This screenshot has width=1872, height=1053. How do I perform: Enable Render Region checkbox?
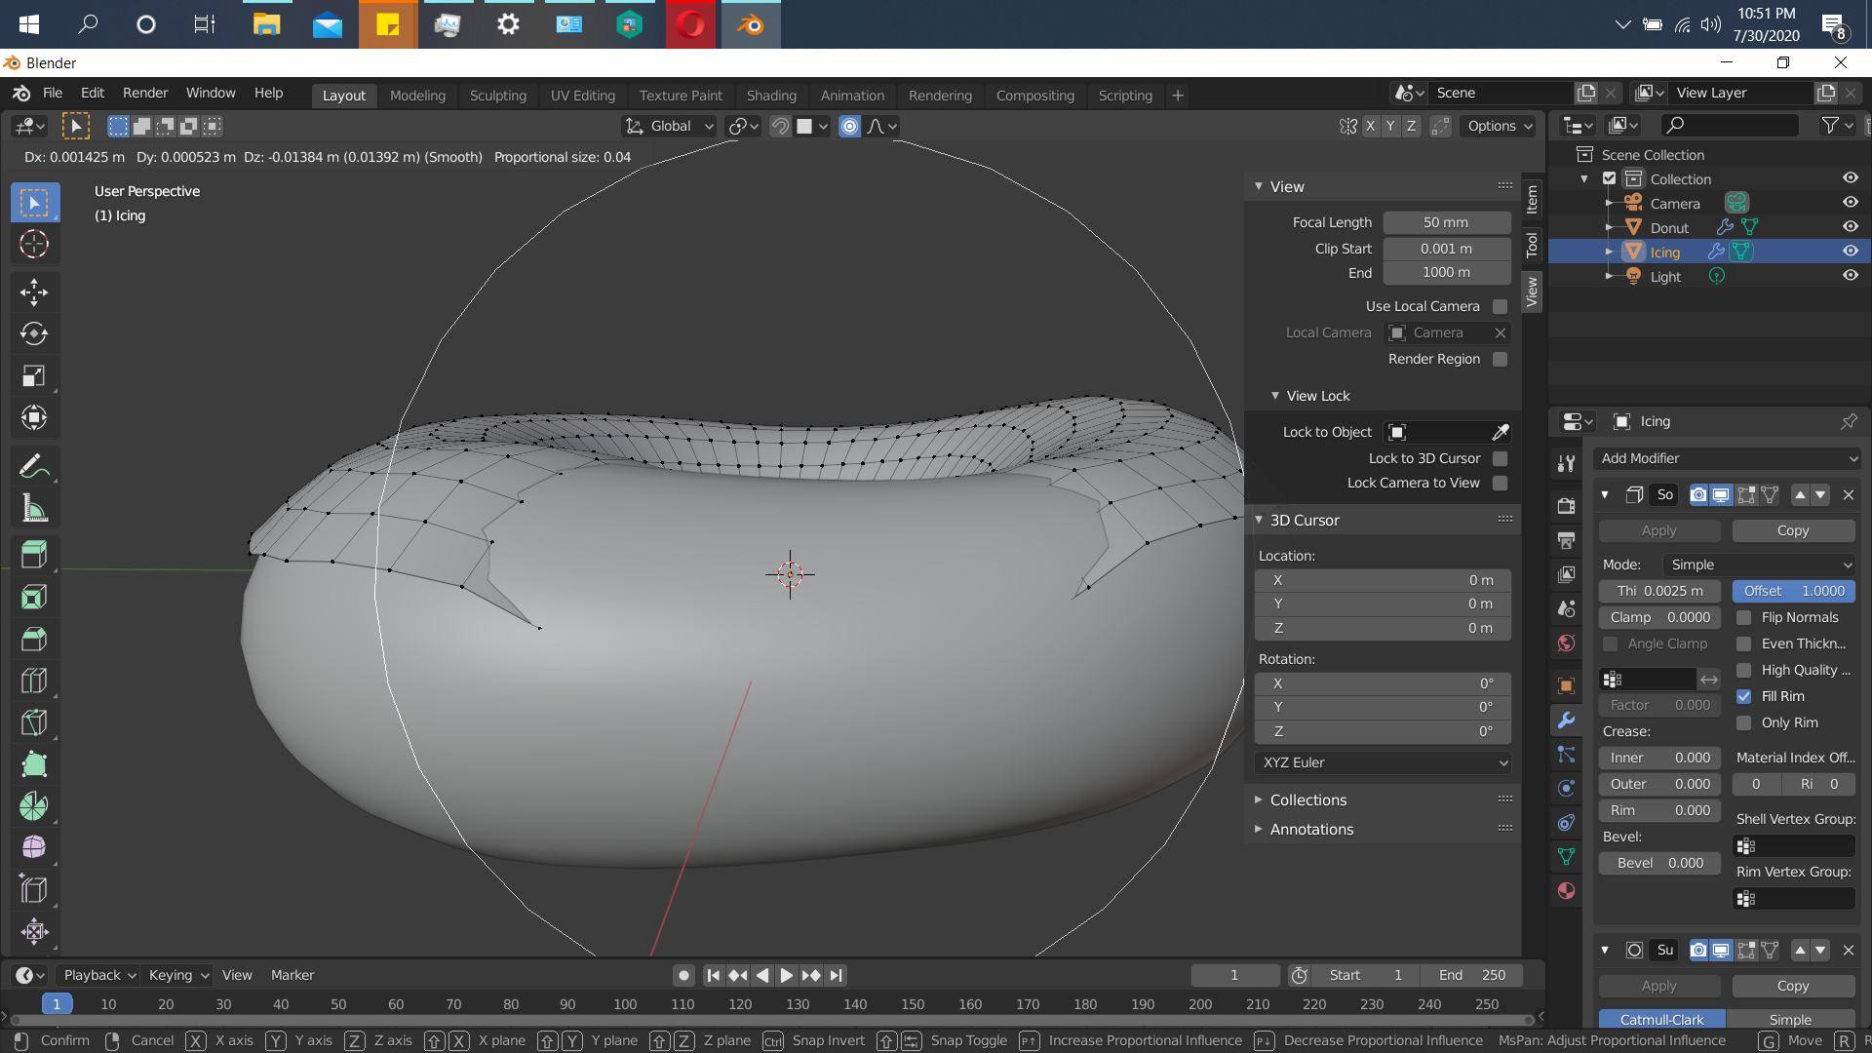1501,359
